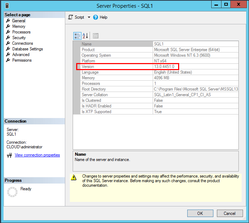
Task: Click SQL_Latin1_General_CP1_CI_AS collation value
Action: click(182, 95)
